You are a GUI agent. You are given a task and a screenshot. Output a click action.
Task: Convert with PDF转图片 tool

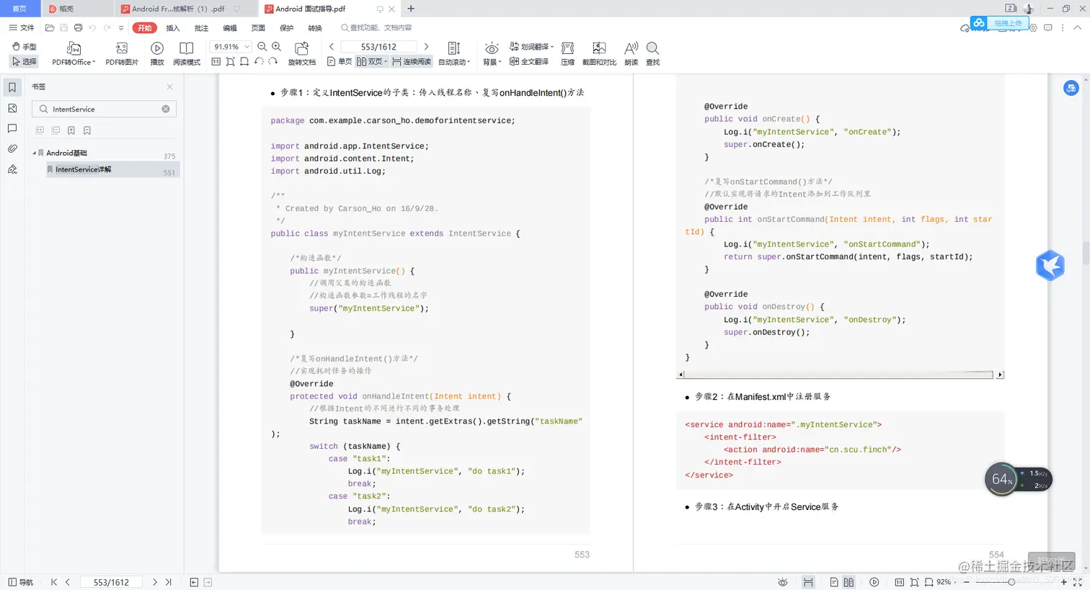point(122,54)
